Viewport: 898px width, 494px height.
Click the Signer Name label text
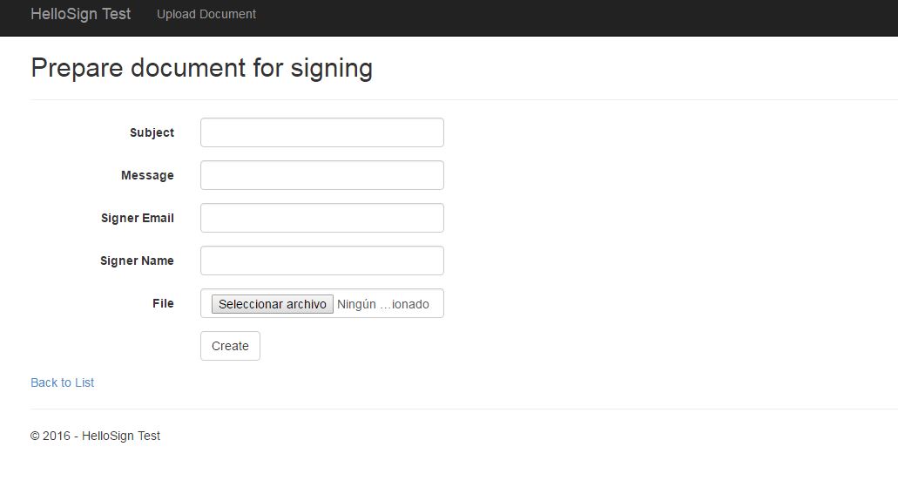[x=137, y=261]
